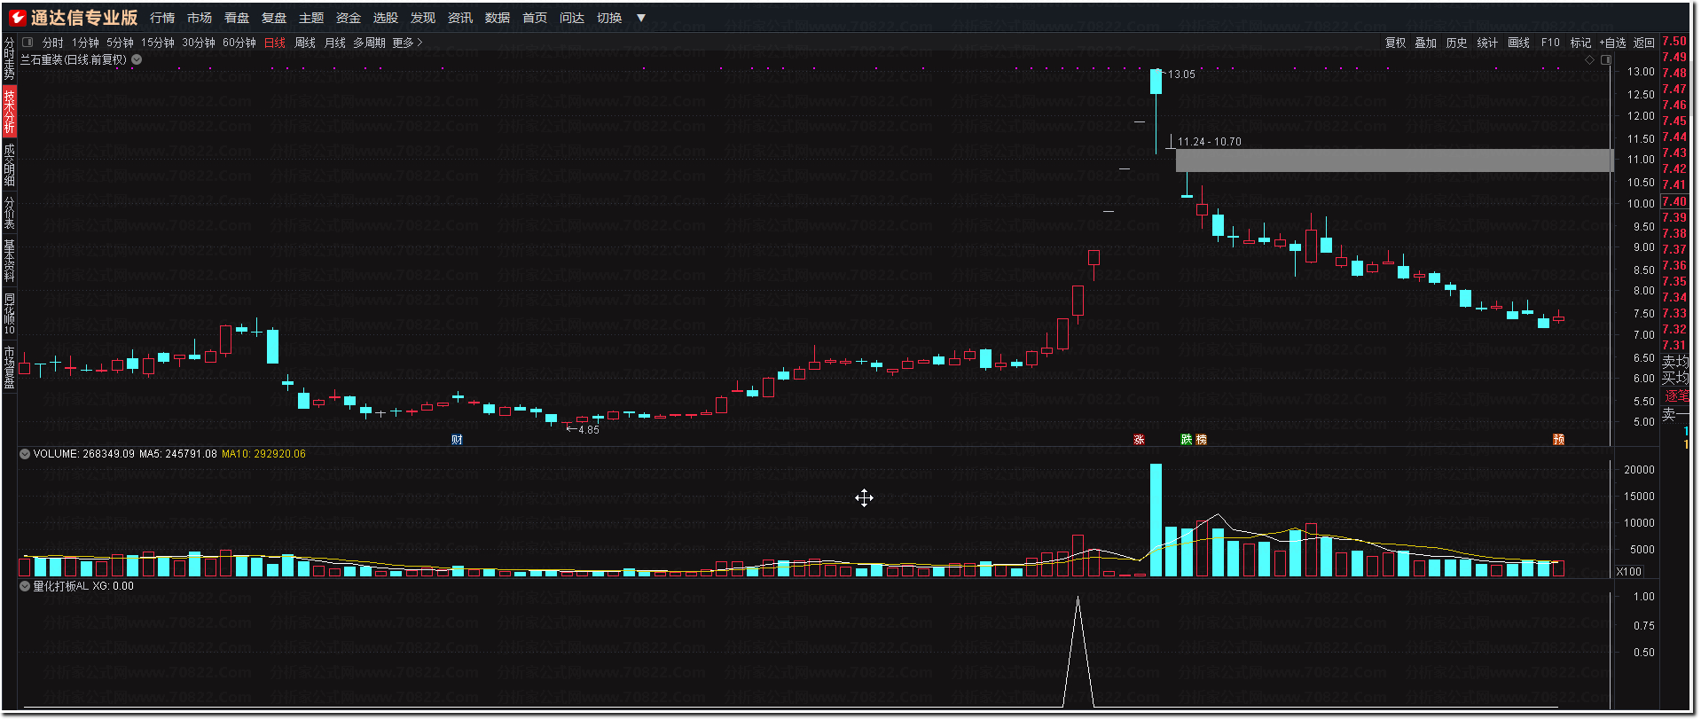Click the 画线 drawing button

tap(1519, 43)
